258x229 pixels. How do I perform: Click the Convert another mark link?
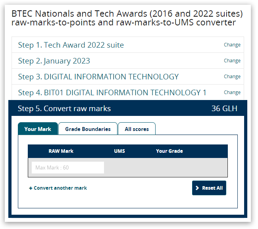tap(60, 188)
